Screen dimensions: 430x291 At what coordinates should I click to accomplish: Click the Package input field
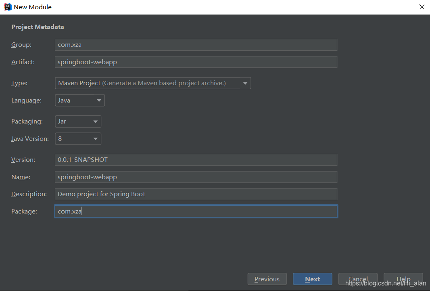(196, 211)
